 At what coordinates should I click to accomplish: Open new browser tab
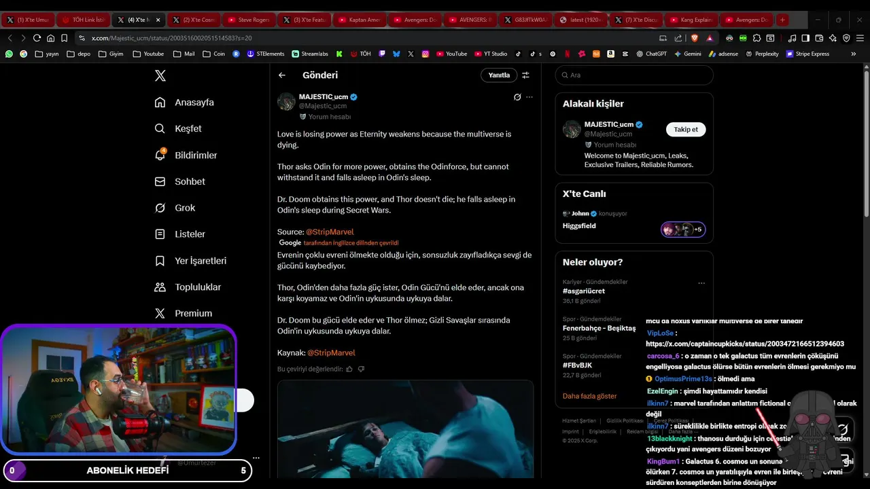coord(782,20)
